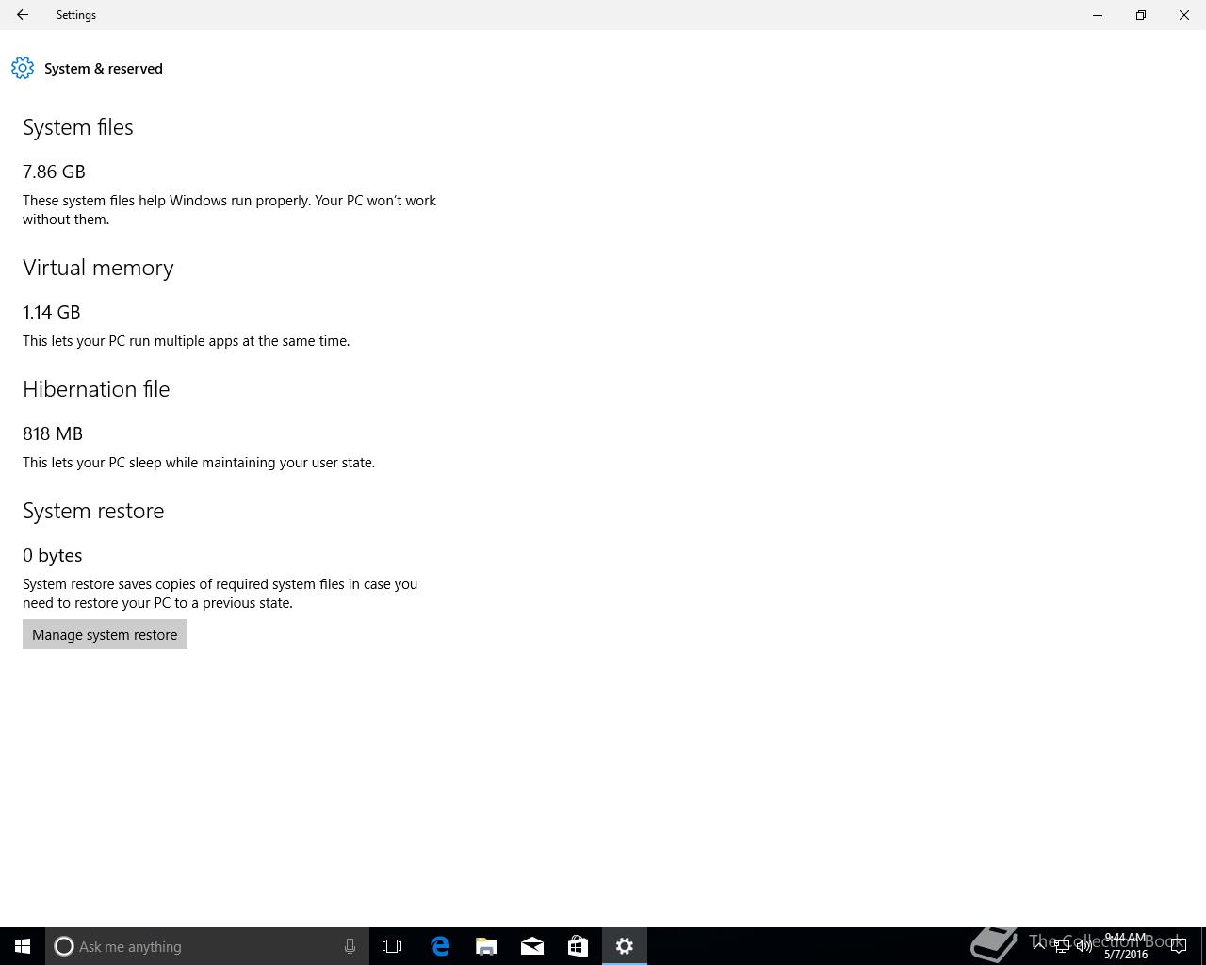The width and height of the screenshot is (1206, 965).
Task: Open the Mail app from the taskbar
Action: tap(532, 946)
